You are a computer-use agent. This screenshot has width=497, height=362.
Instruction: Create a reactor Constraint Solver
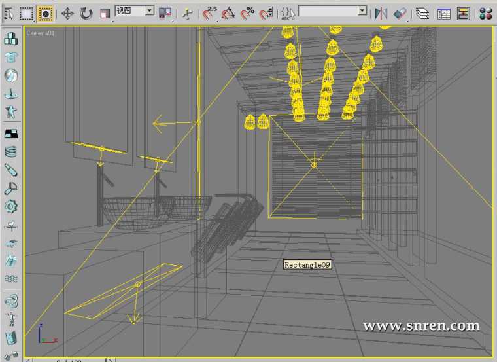pos(11,301)
